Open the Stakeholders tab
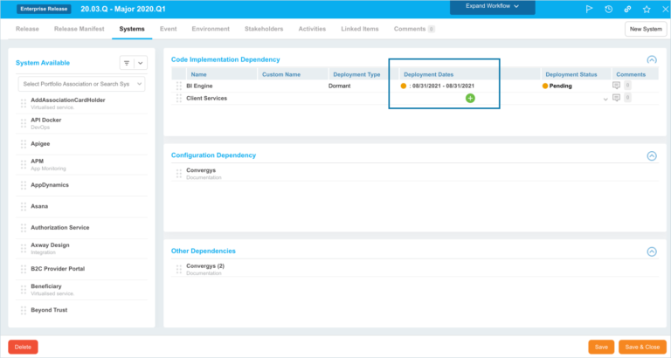Image resolution: width=671 pixels, height=358 pixels. [x=263, y=29]
